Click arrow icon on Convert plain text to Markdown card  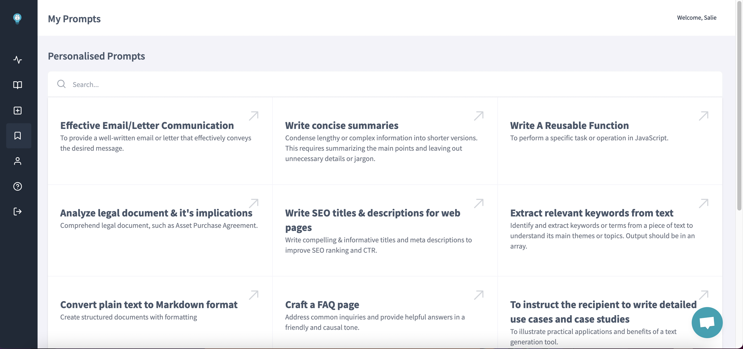pyautogui.click(x=254, y=295)
